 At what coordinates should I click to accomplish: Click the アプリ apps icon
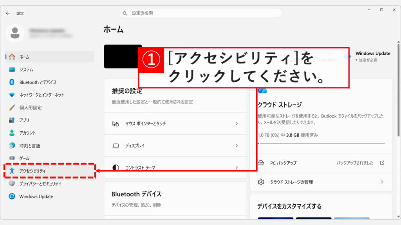12,120
